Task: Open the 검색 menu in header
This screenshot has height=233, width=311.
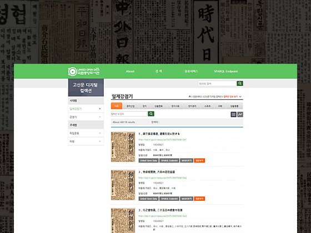Action: coord(158,71)
